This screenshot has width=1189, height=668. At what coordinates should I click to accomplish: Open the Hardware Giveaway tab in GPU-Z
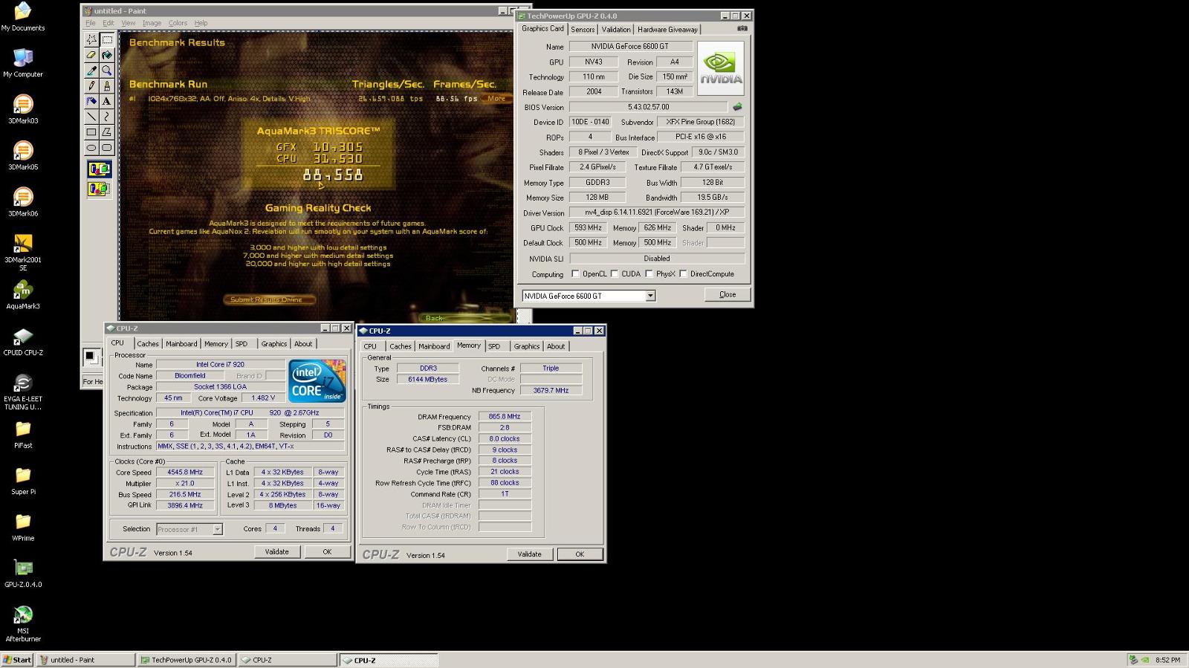tap(667, 30)
